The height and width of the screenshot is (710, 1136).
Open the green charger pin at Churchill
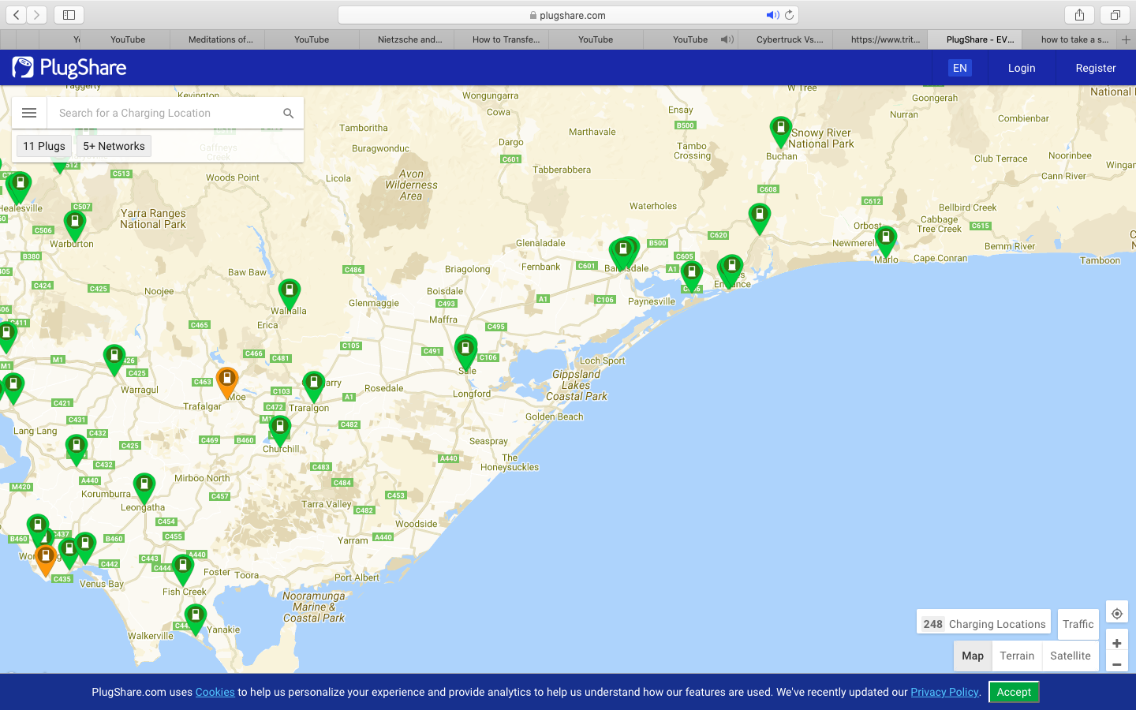[280, 430]
